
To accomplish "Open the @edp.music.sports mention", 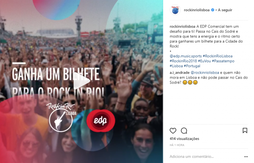I will [x=186, y=56].
